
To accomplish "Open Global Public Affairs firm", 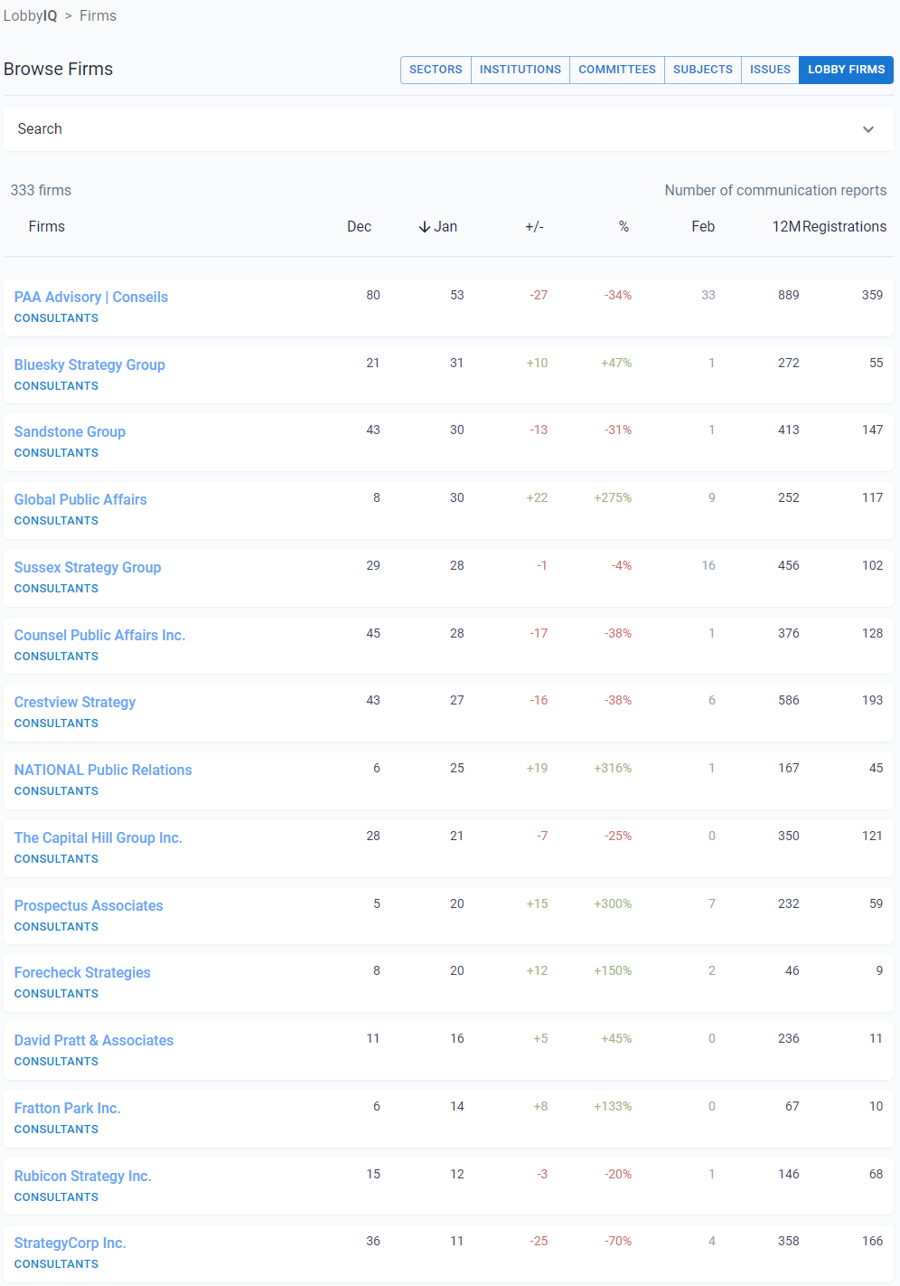I will 80,499.
